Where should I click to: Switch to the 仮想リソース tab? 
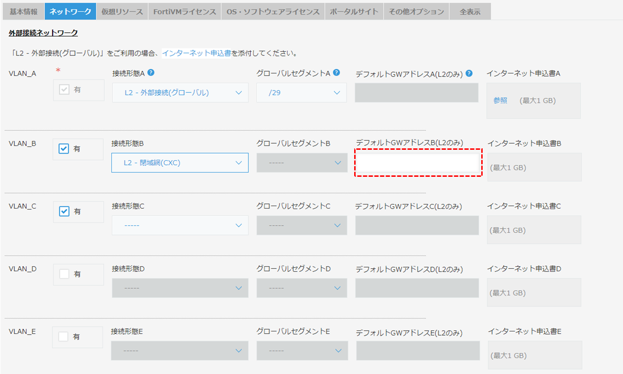[x=122, y=12]
